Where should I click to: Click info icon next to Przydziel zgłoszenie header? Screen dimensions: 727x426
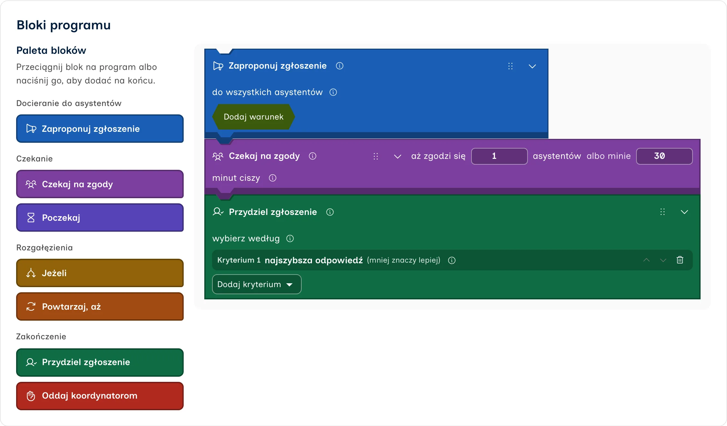[330, 212]
